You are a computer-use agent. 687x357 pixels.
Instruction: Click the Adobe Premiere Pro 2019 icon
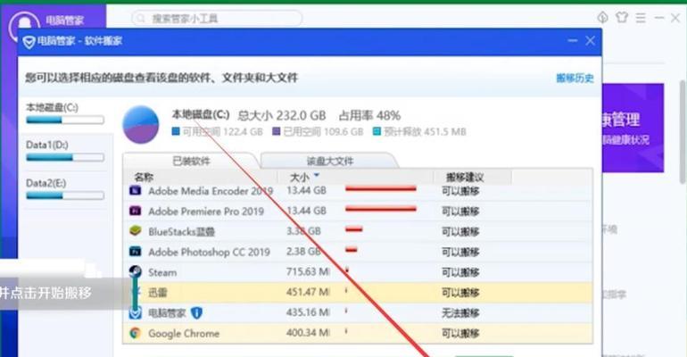click(x=135, y=212)
